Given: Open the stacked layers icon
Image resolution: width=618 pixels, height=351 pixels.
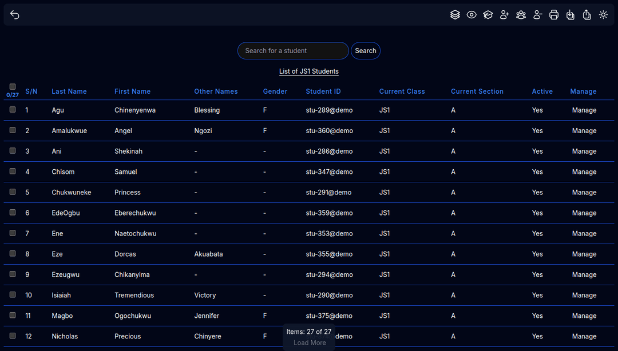Looking at the screenshot, I should click(x=455, y=15).
